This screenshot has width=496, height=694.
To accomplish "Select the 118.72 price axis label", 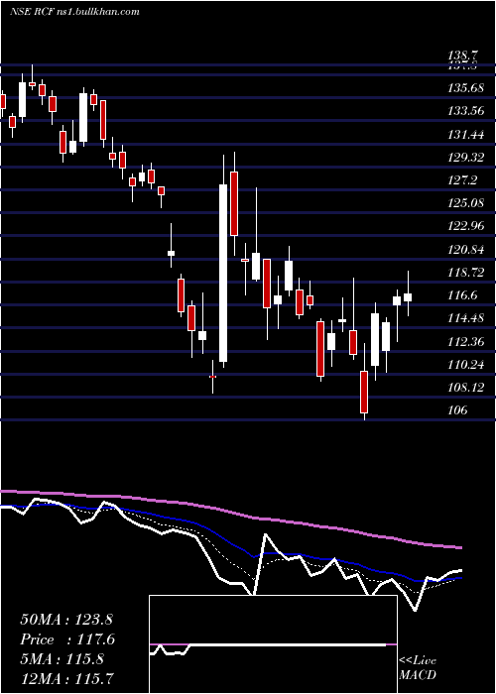I will [x=465, y=273].
